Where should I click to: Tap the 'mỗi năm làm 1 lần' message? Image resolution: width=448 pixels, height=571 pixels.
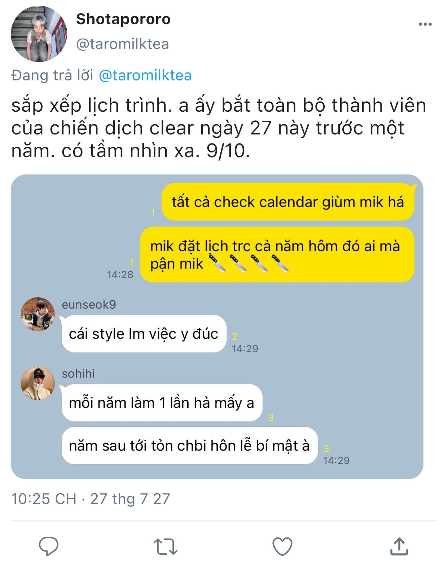162,403
